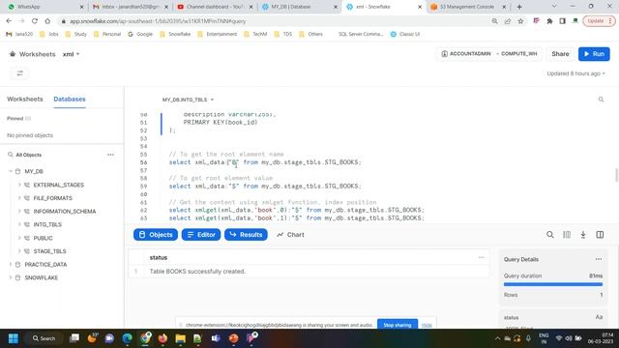The image size is (619, 348).
Task: Click the Hide link on sharing bar
Action: pos(427,325)
